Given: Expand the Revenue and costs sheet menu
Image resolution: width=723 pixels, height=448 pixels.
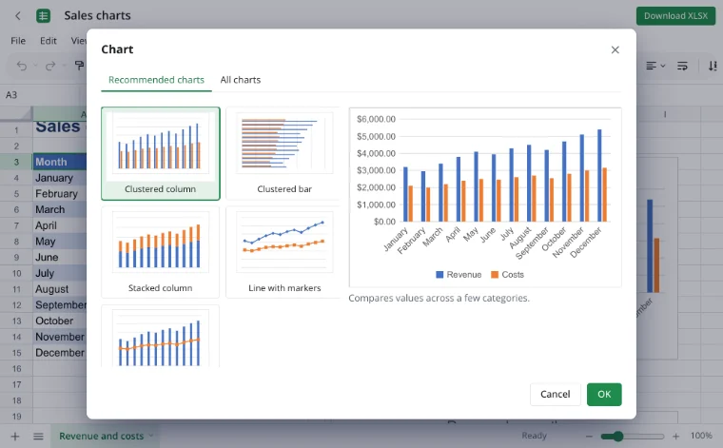Looking at the screenshot, I should 150,436.
